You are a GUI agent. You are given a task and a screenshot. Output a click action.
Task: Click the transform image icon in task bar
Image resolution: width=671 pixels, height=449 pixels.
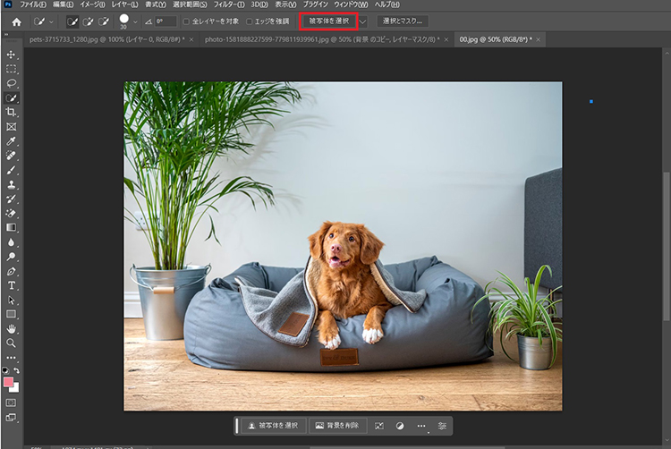[379, 426]
